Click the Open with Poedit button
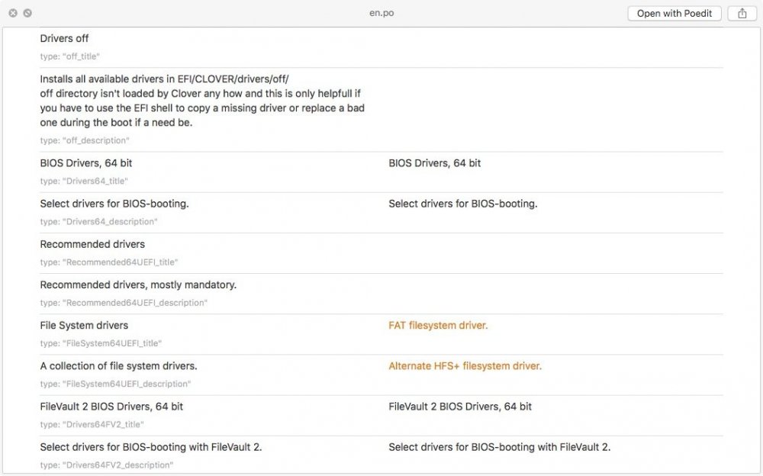 pyautogui.click(x=674, y=13)
